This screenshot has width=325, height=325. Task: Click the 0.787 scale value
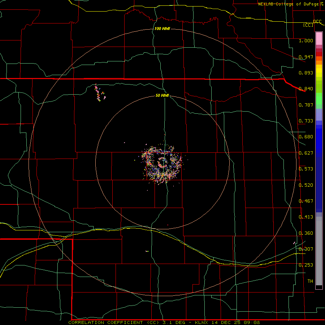(306, 105)
